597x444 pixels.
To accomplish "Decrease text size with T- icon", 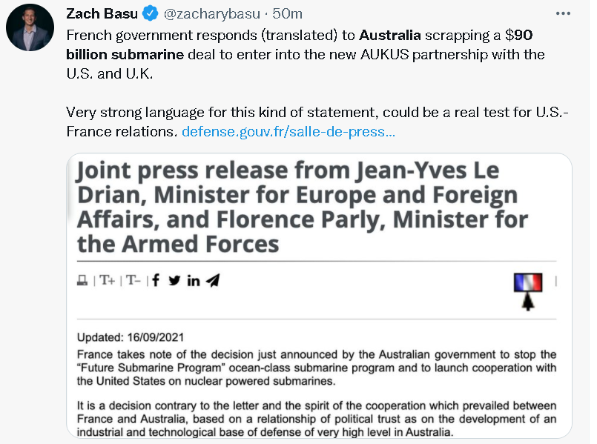I will click(x=133, y=280).
